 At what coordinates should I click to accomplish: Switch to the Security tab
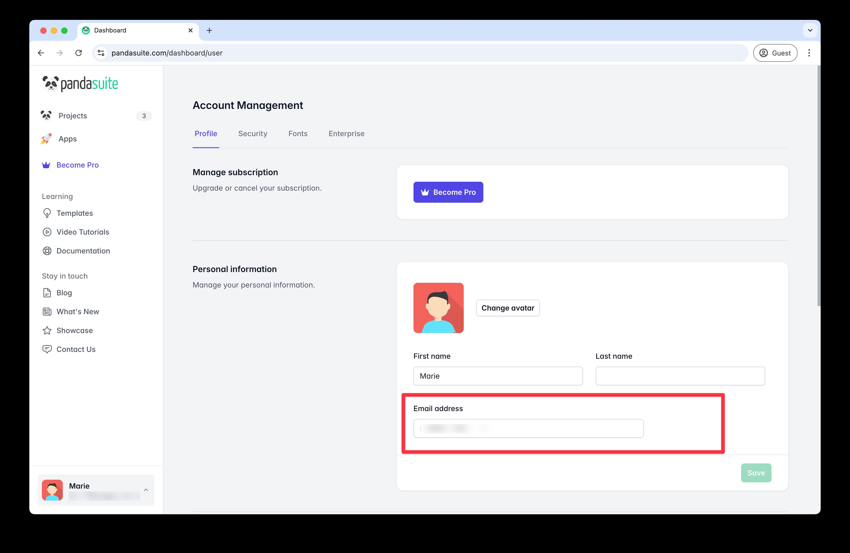(x=253, y=134)
